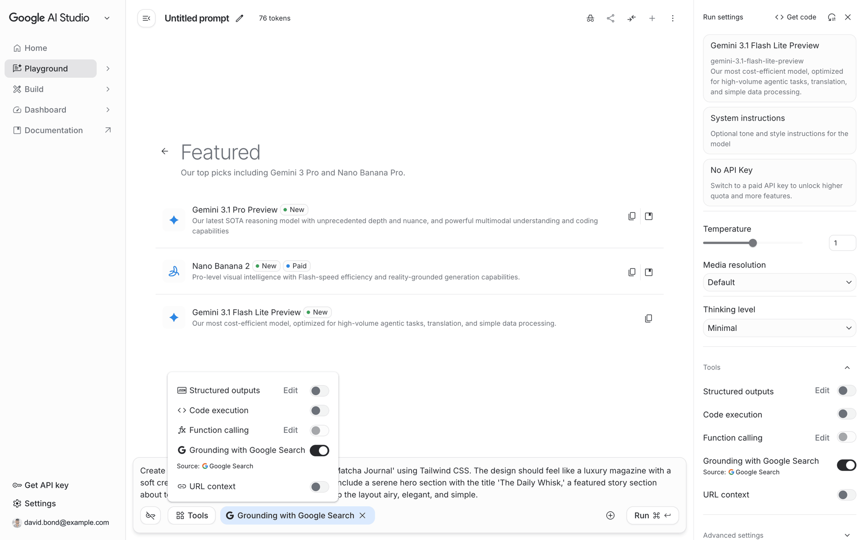
Task: Collapse the sidebar with the menu icon
Action: [146, 18]
